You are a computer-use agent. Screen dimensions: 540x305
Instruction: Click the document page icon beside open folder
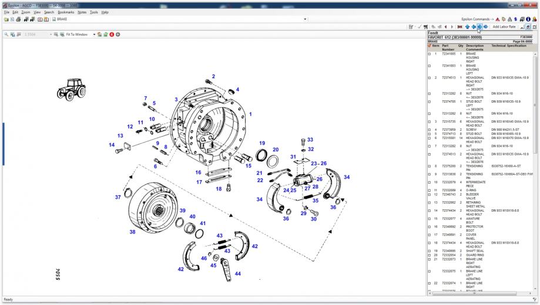12,19
